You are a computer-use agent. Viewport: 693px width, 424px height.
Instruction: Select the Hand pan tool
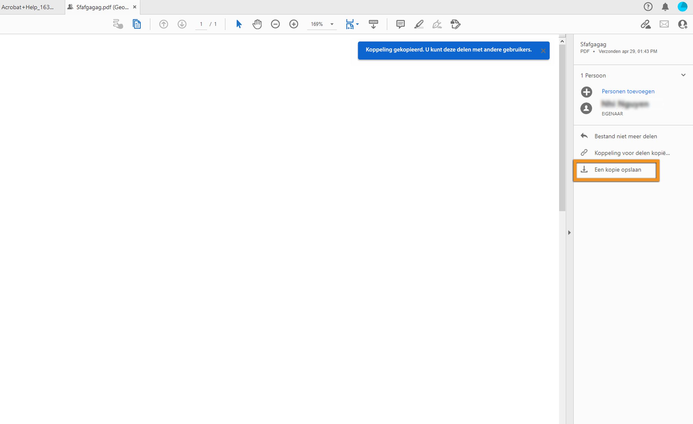pyautogui.click(x=257, y=24)
